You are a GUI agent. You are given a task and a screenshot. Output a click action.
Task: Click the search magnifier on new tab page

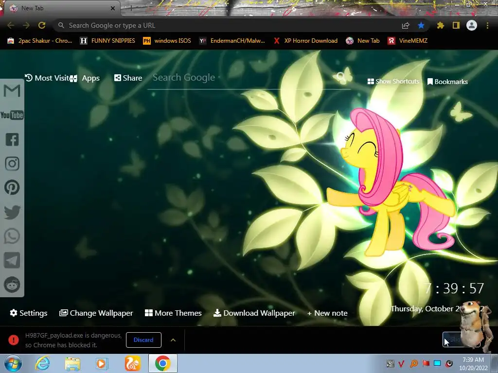click(x=340, y=76)
